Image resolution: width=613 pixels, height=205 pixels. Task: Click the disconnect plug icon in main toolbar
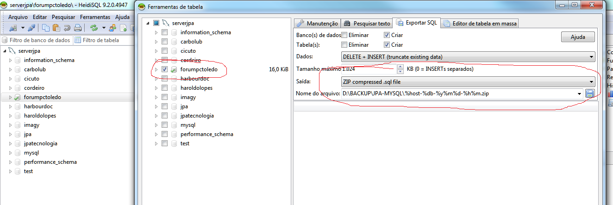[x=31, y=28]
